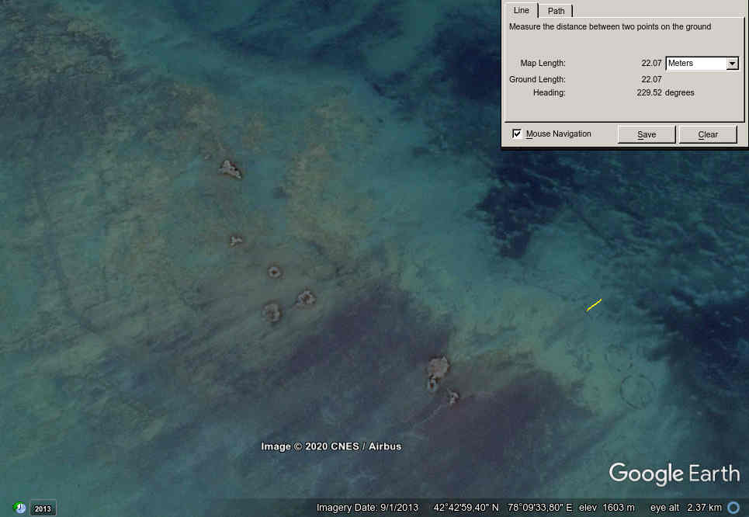Click the yellow measurement line on map
749x517 pixels.
coord(594,305)
